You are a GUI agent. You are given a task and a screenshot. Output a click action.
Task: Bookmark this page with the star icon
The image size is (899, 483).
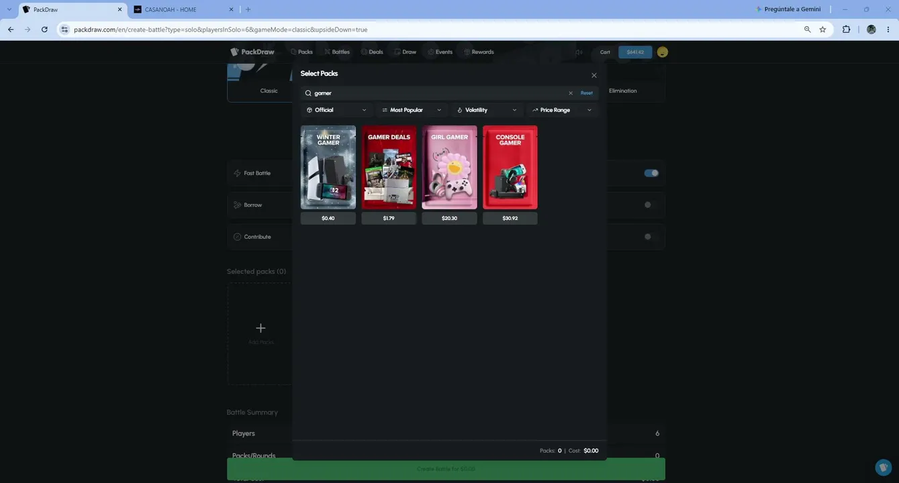tap(822, 30)
